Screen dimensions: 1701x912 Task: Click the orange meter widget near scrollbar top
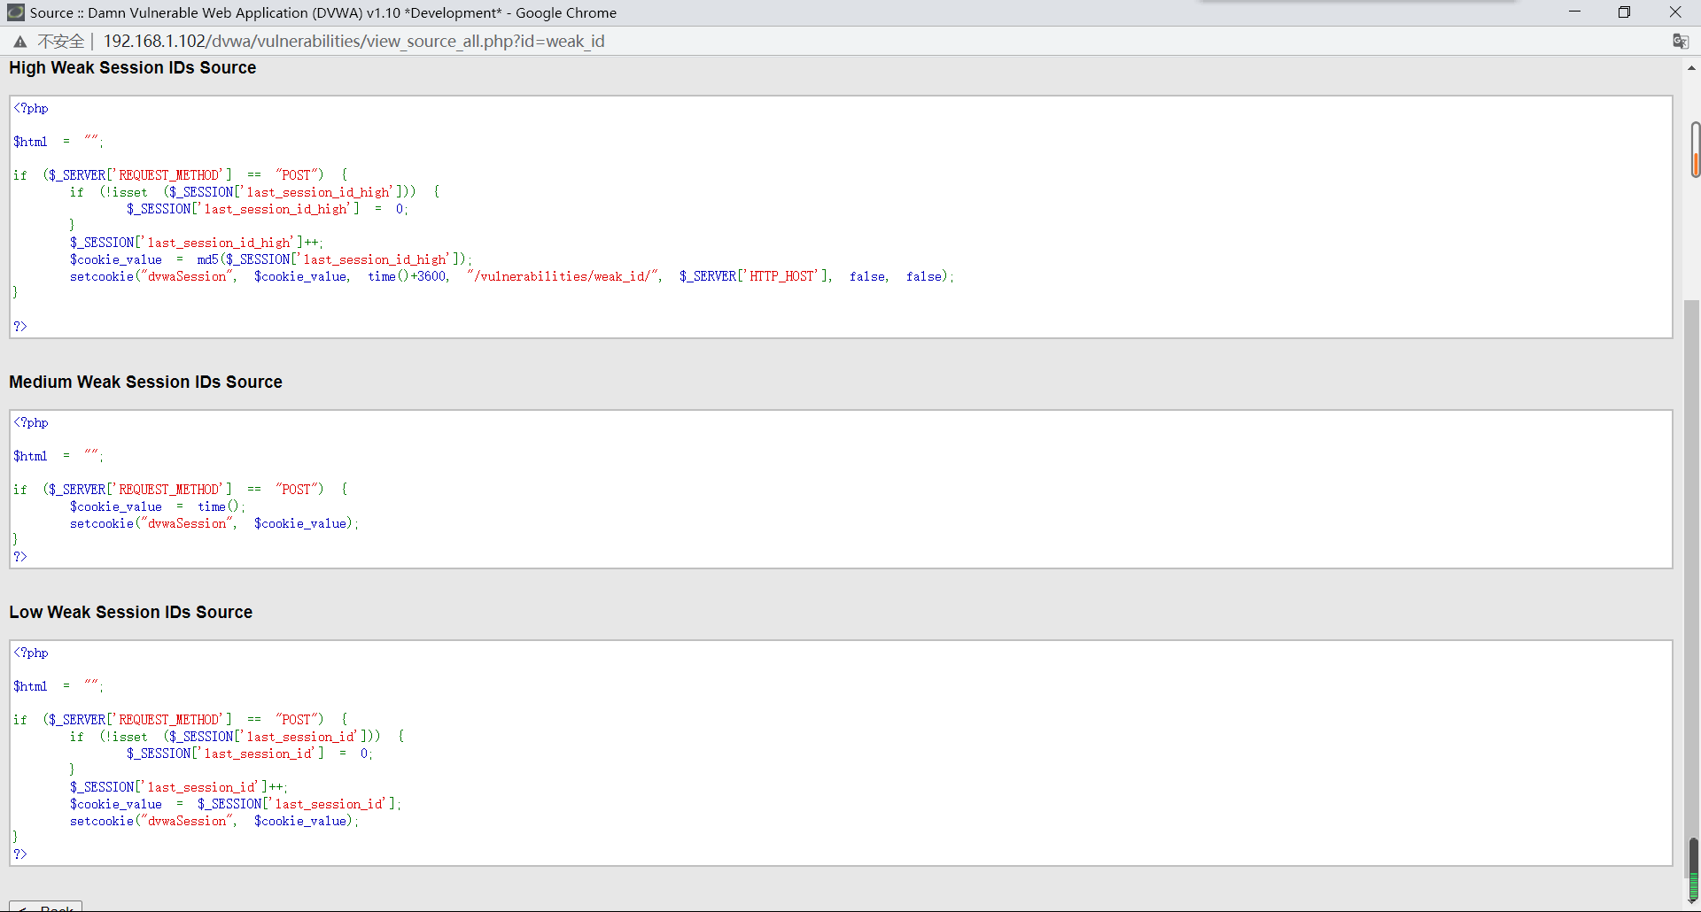(x=1695, y=151)
